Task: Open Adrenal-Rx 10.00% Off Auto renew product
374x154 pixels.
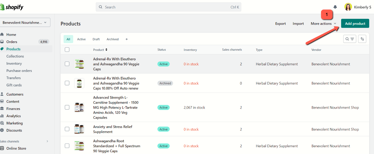Action: [116, 83]
